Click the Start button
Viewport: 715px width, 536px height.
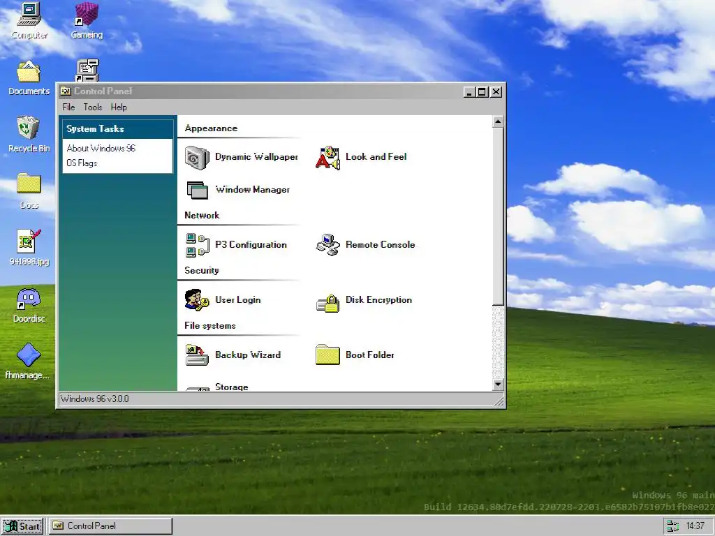[22, 526]
